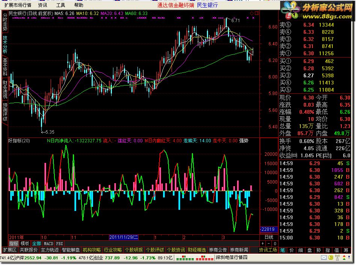The width and height of the screenshot is (356, 265).
Task: Select the 指 tab in quote panel
Action: 327,250
